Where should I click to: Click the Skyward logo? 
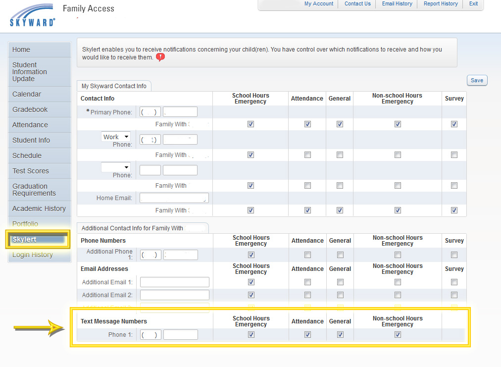(32, 15)
